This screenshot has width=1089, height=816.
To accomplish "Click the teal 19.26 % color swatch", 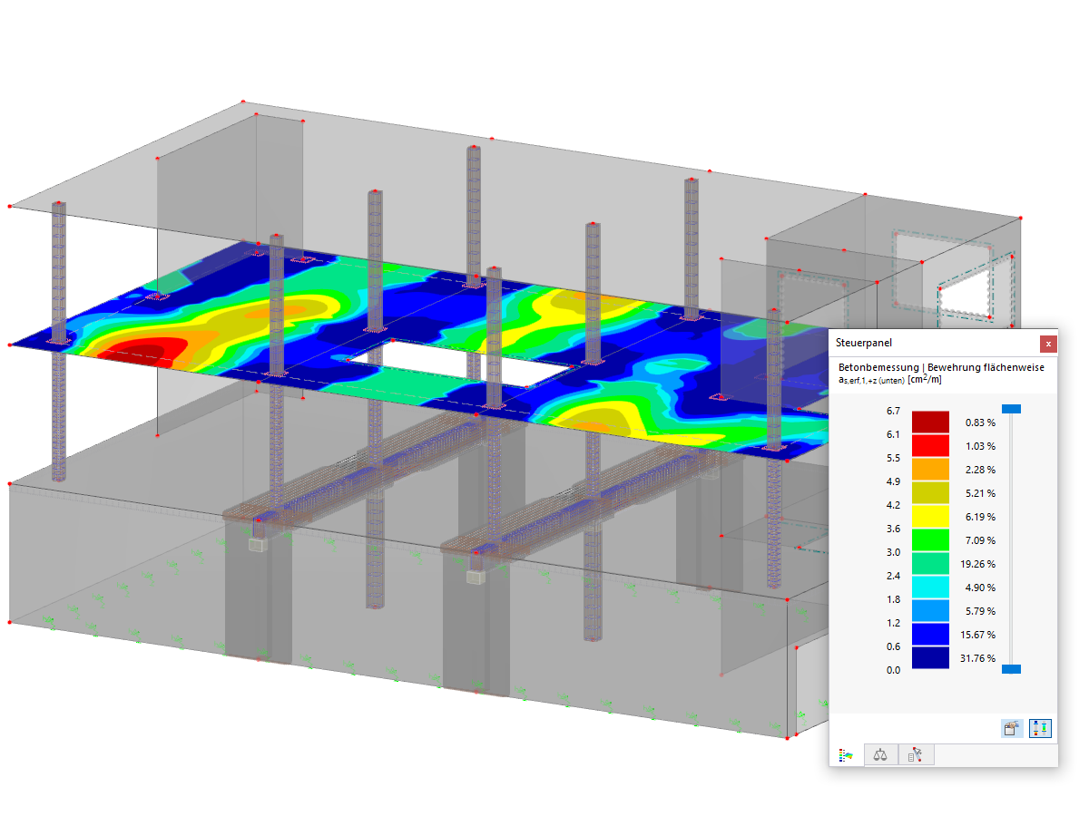I will pyautogui.click(x=930, y=563).
